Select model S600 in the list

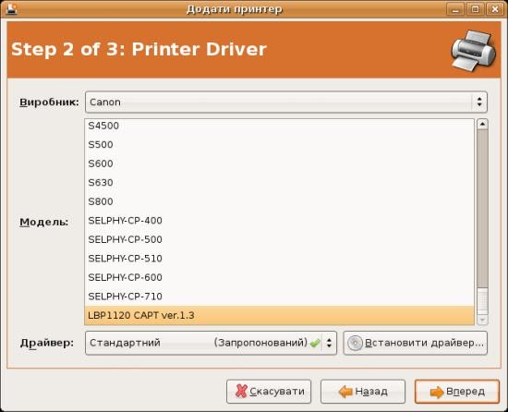pos(279,164)
